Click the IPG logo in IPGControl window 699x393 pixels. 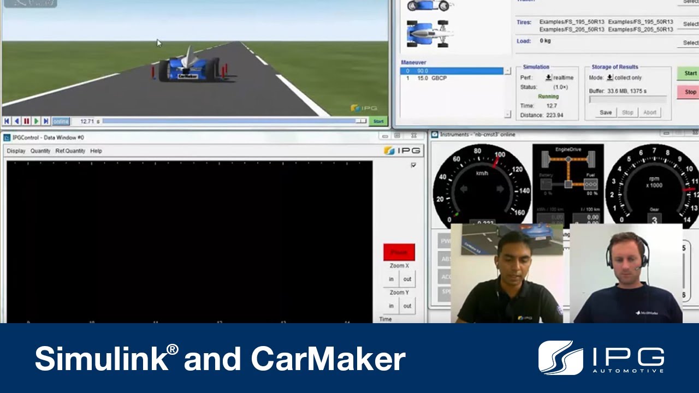click(402, 151)
